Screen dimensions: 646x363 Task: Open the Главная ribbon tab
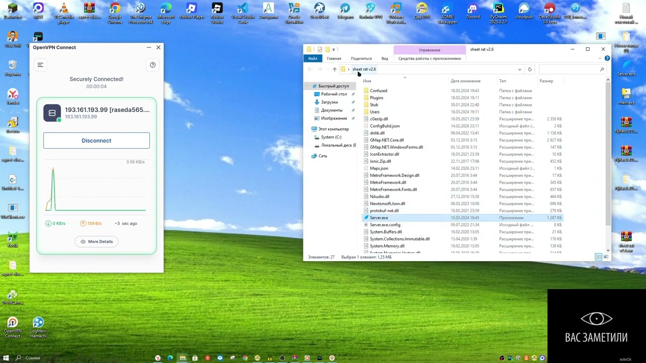click(x=334, y=58)
